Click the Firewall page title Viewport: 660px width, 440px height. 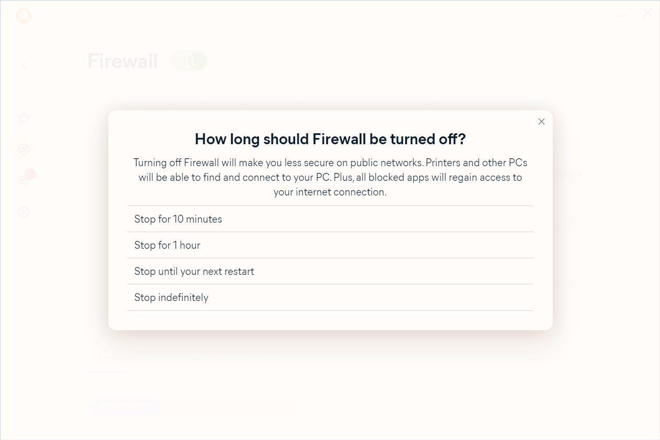(122, 61)
